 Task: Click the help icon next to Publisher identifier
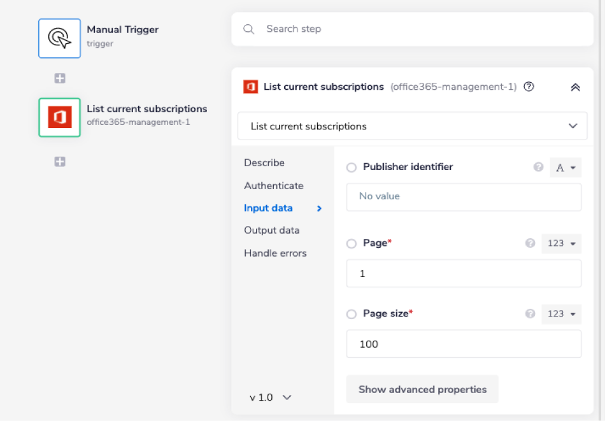538,168
